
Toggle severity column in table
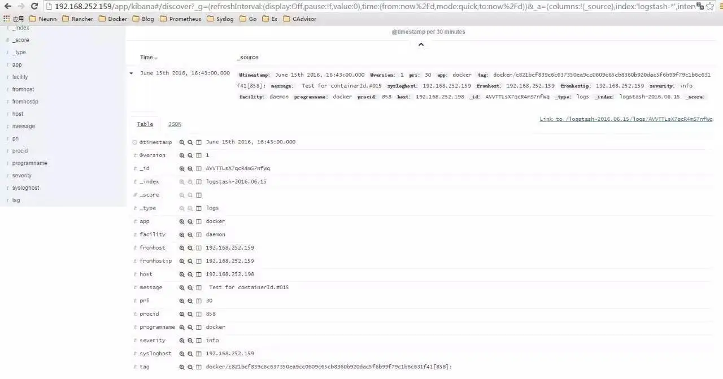[199, 341]
